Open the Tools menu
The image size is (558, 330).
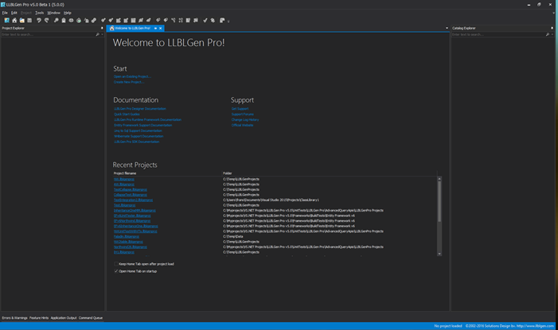pos(39,13)
